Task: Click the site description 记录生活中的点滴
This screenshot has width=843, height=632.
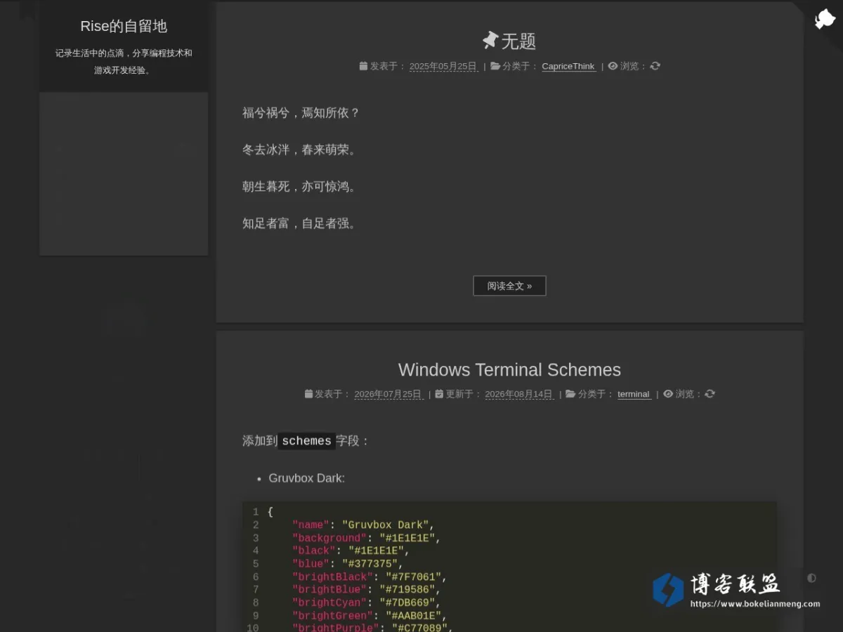Action: [124, 61]
